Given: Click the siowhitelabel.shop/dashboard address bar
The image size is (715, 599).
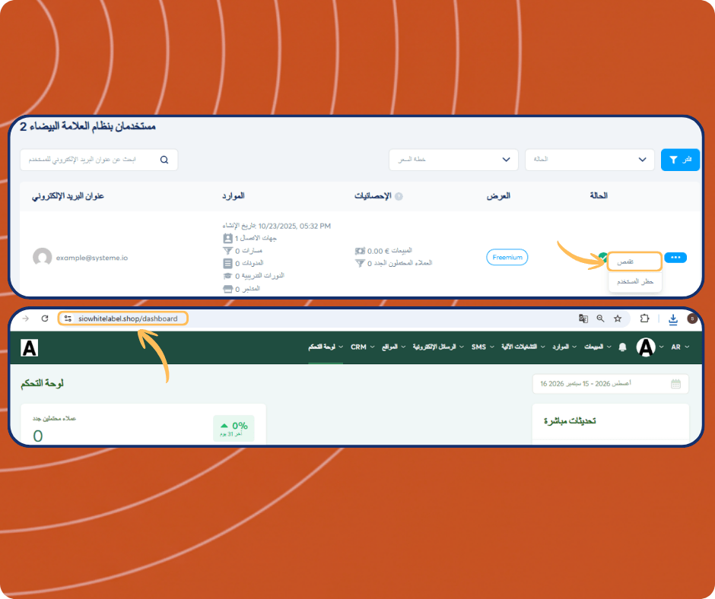Looking at the screenshot, I should coord(123,319).
